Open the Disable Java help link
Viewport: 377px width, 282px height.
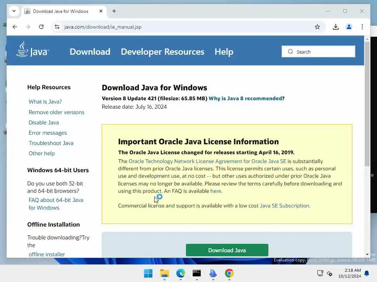[x=44, y=123]
